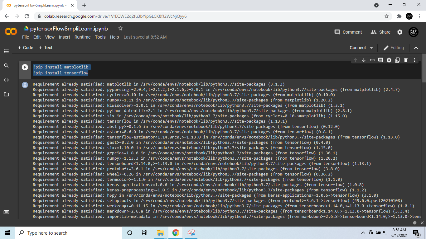Image resolution: width=426 pixels, height=239 pixels.
Task: Close the bottom panel X
Action: coord(422,223)
